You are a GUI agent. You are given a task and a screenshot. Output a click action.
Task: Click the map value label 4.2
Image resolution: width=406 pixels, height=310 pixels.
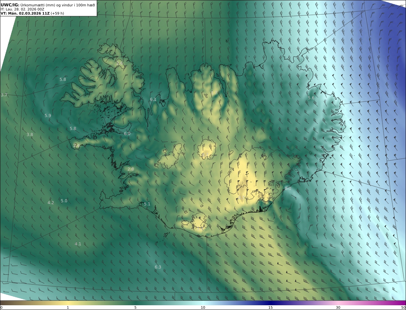51,203
